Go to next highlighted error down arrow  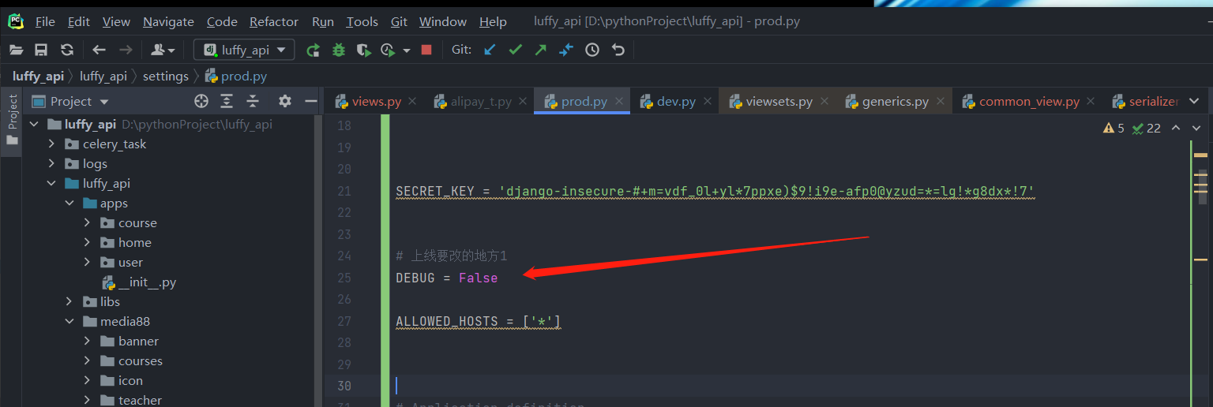(1196, 128)
